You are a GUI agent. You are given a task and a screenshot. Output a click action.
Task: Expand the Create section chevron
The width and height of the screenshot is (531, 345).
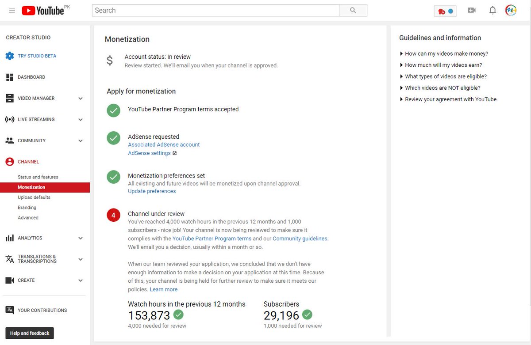[x=81, y=281]
